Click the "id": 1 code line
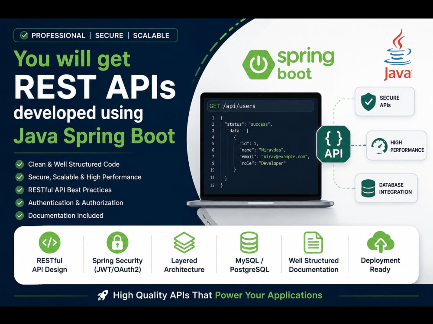Viewport: 433px width, 324px height. coord(249,143)
